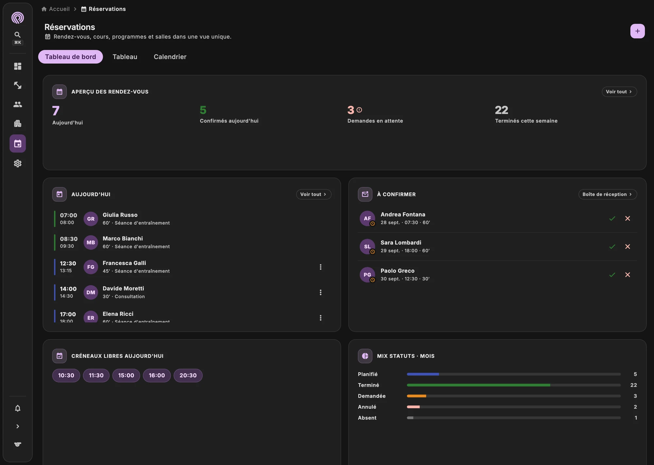The image size is (654, 465).
Task: Open options menu for Elena Ricci
Action: 320,318
